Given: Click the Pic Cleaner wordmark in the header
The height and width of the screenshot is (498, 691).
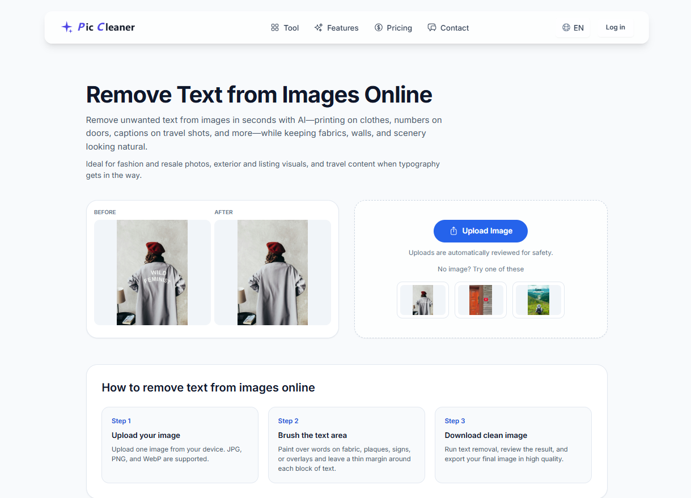Looking at the screenshot, I should 108,27.
